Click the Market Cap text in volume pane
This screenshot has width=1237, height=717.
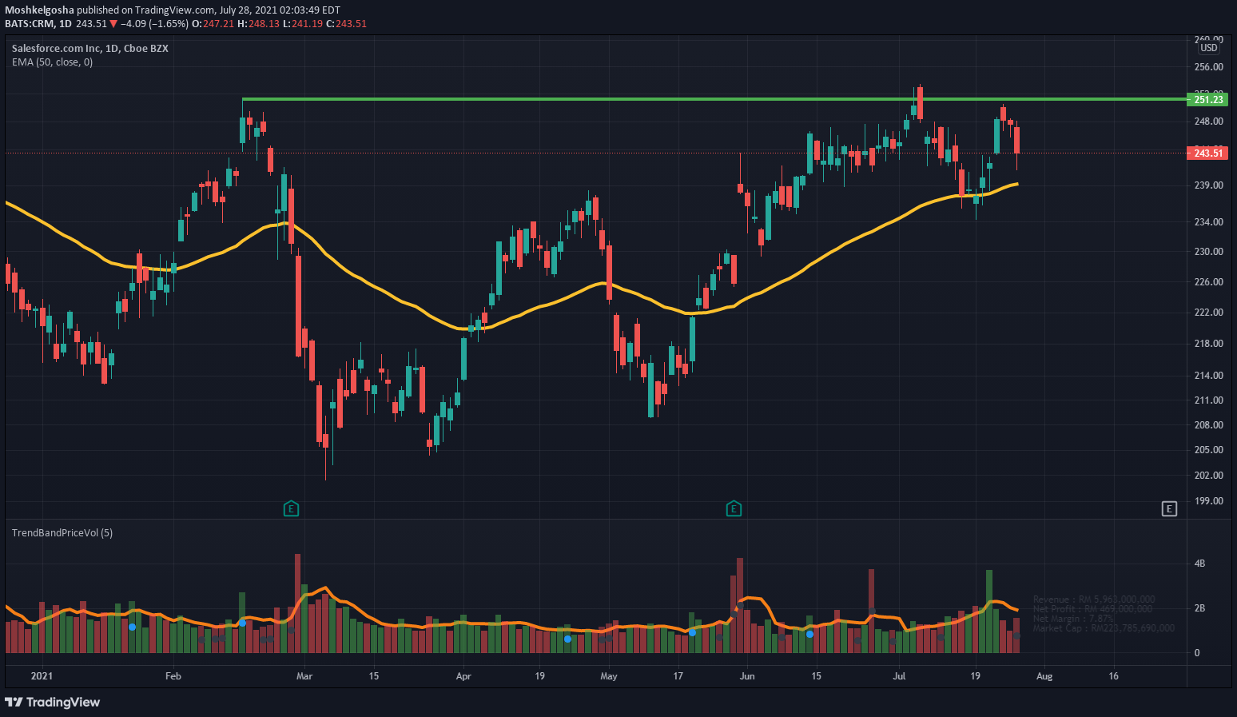coord(1104,628)
